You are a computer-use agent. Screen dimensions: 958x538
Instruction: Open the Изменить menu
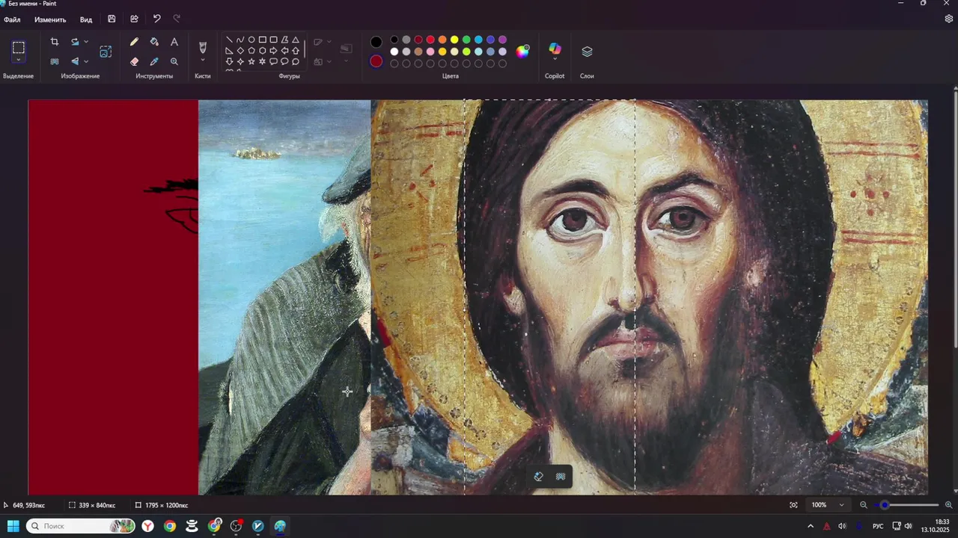point(50,19)
